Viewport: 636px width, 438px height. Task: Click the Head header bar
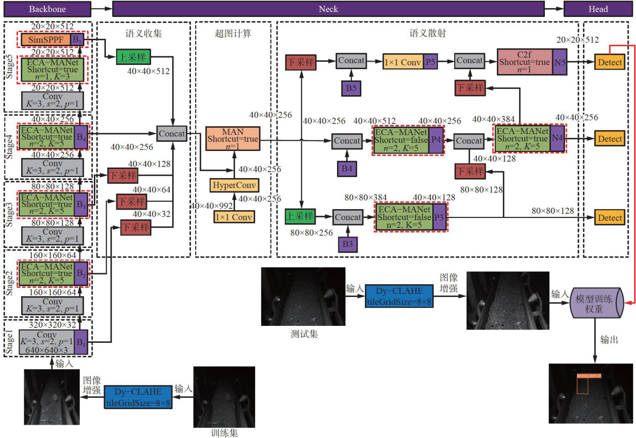pyautogui.click(x=598, y=9)
